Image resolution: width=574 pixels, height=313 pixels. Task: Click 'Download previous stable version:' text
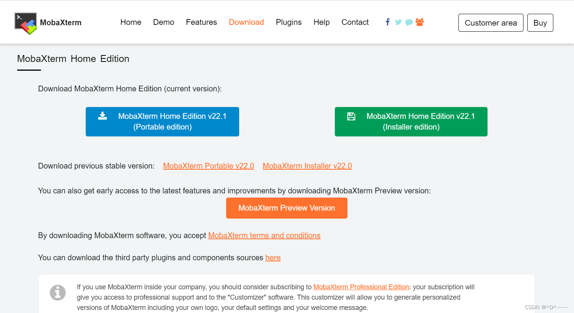(96, 166)
